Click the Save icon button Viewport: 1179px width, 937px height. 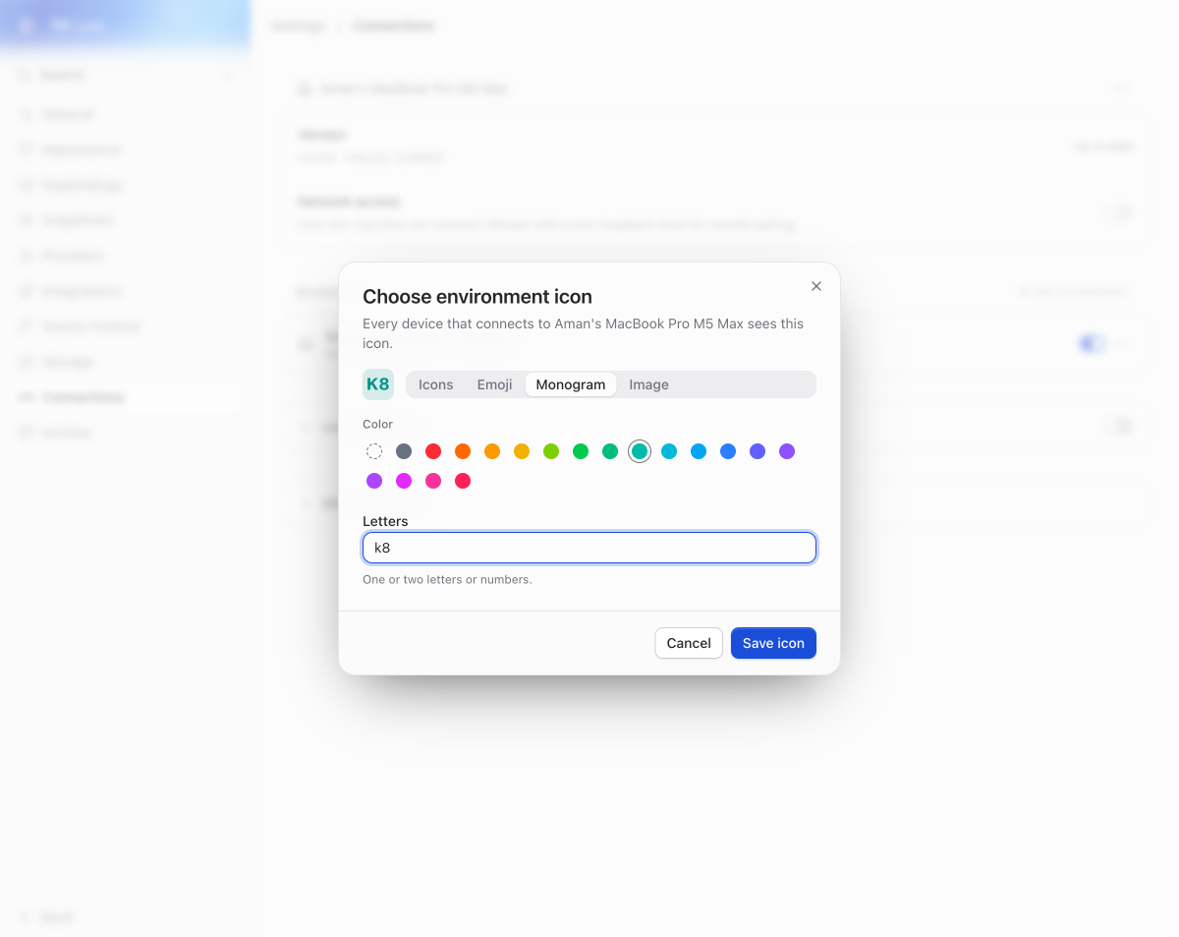coord(773,643)
